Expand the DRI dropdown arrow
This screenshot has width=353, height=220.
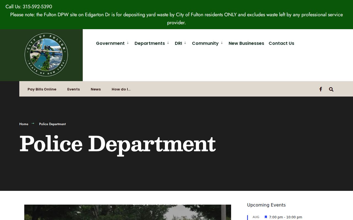click(185, 43)
